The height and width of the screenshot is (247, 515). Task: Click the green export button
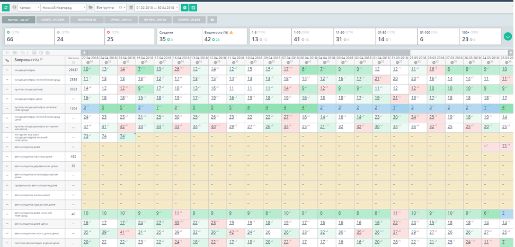pyautogui.click(x=193, y=7)
